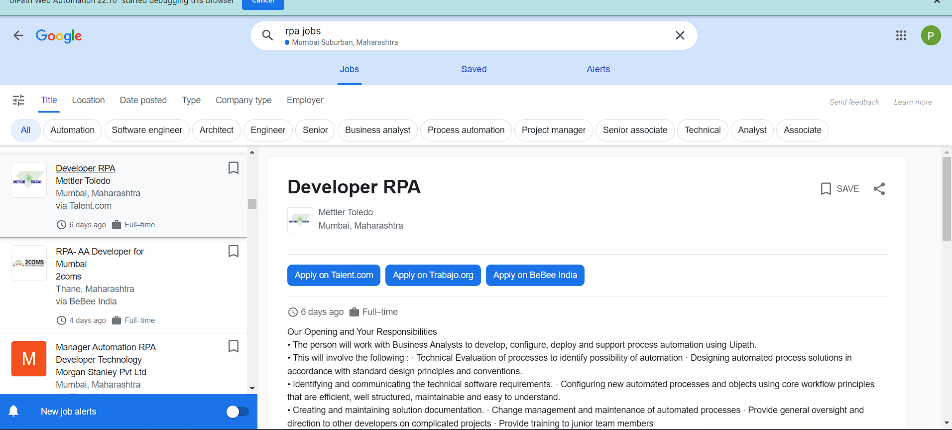Filter by the Automation chip
Viewport: 952px width, 430px height.
[x=73, y=130]
